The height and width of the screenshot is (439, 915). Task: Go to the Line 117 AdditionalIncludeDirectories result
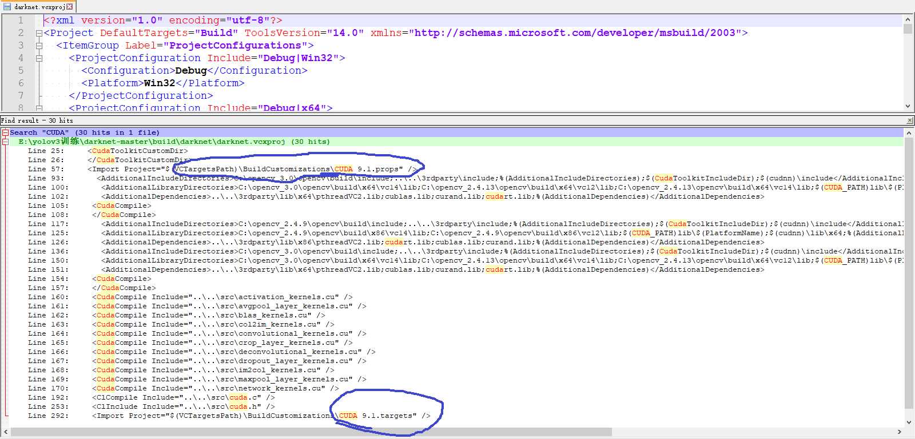(x=466, y=224)
